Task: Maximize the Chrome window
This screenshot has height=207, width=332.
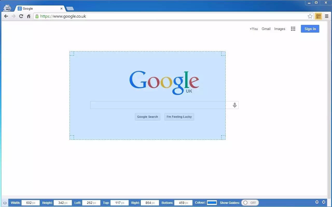Action: [316, 3]
